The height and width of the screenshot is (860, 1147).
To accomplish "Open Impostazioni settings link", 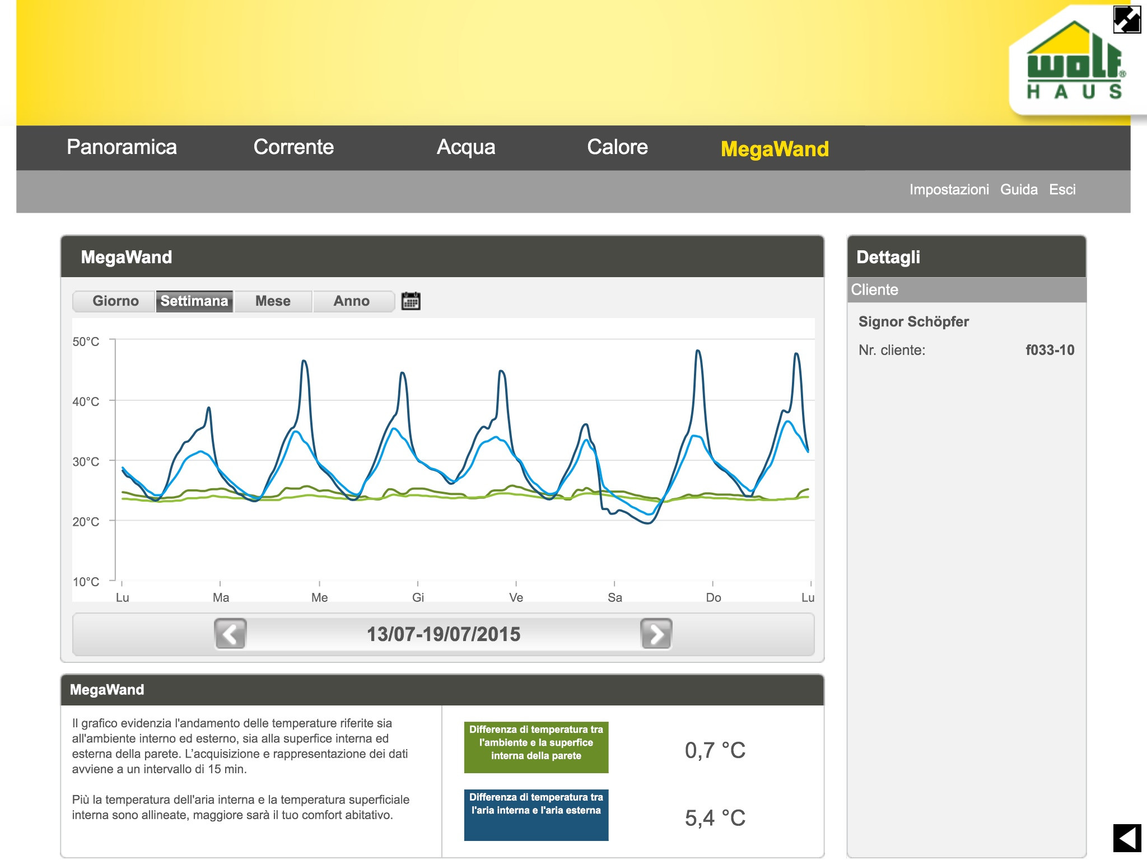I will [949, 190].
